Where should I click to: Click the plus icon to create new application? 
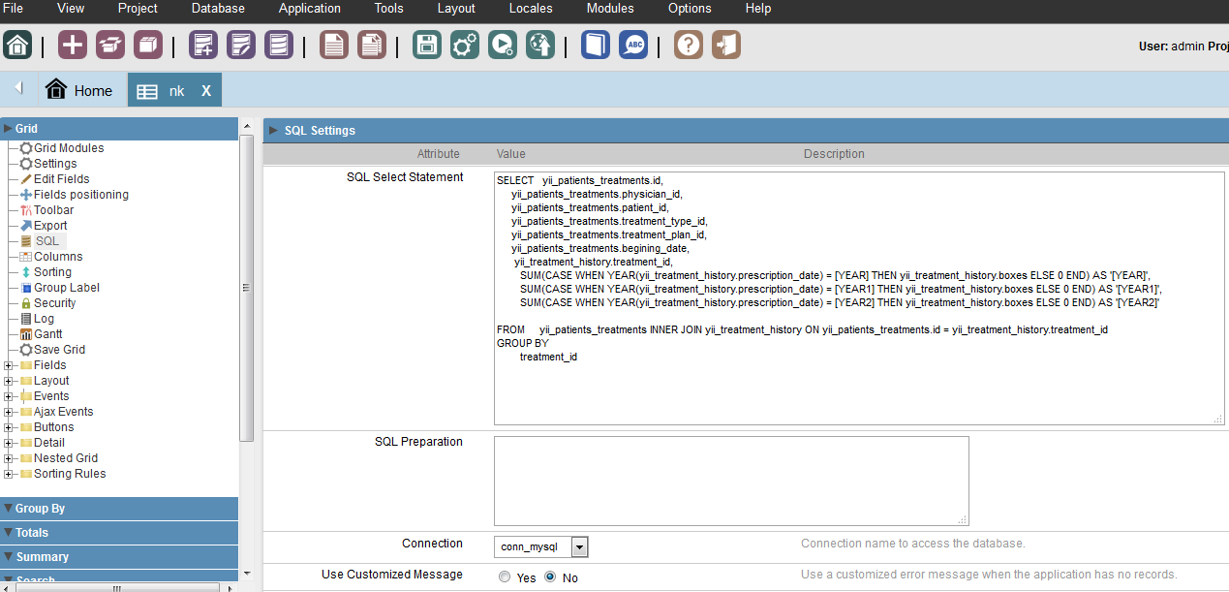click(73, 45)
